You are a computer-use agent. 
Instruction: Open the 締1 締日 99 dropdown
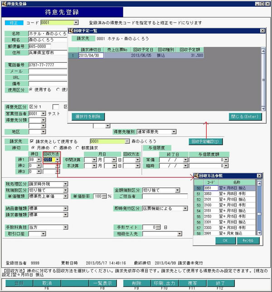[39, 160]
